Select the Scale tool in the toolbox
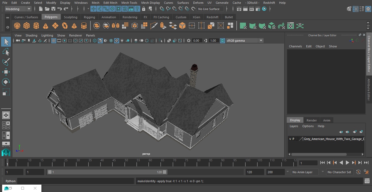Viewport: 372px width, 192px height. coord(6,92)
